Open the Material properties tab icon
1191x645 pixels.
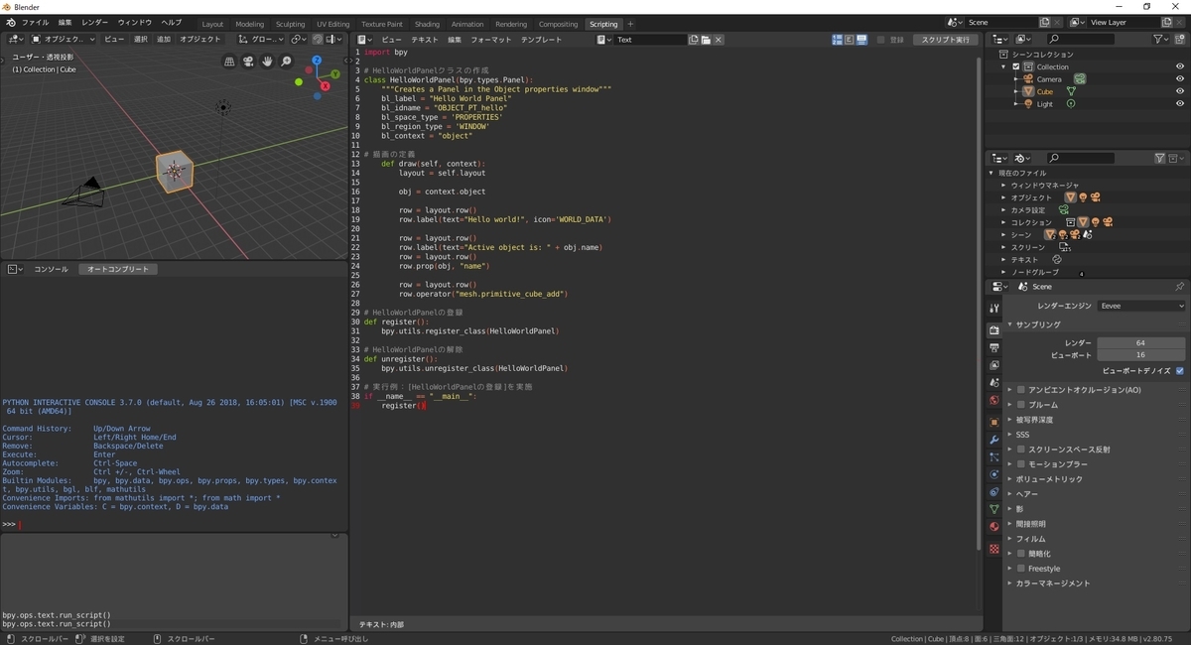click(993, 527)
